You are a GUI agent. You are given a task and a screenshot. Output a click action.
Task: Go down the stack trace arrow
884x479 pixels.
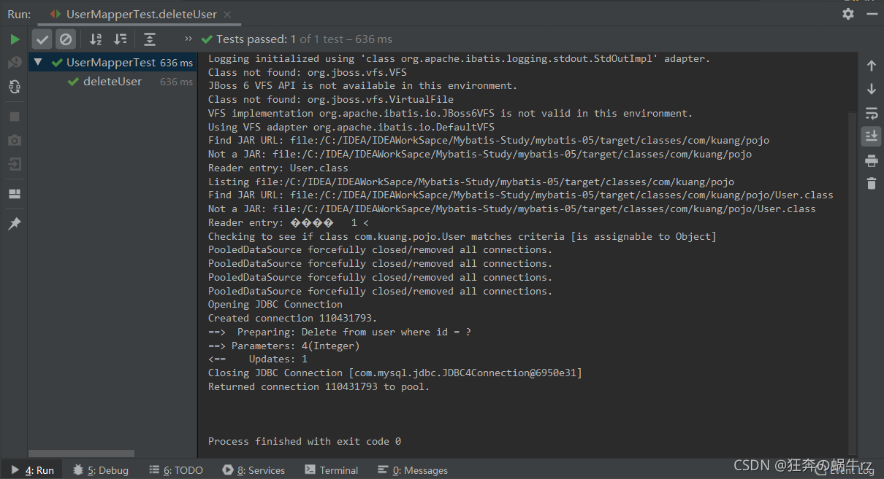pos(872,89)
